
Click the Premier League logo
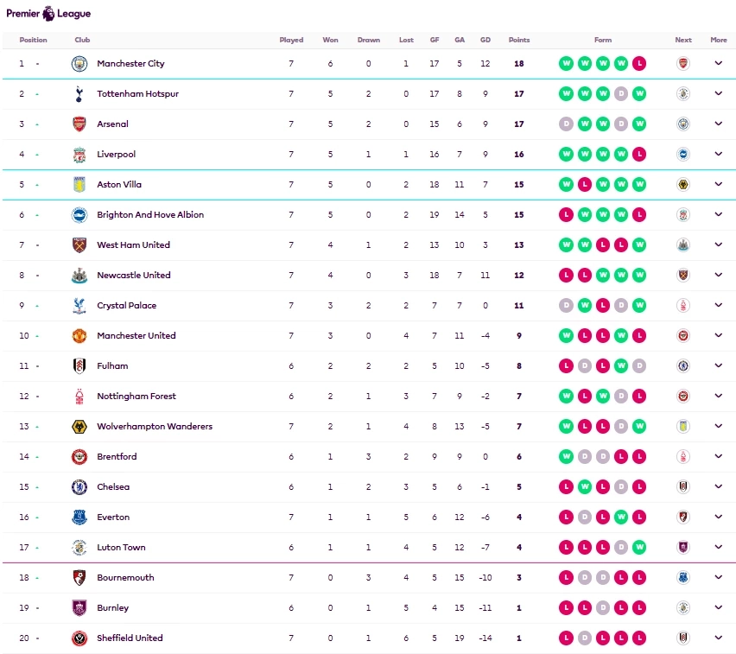point(48,13)
